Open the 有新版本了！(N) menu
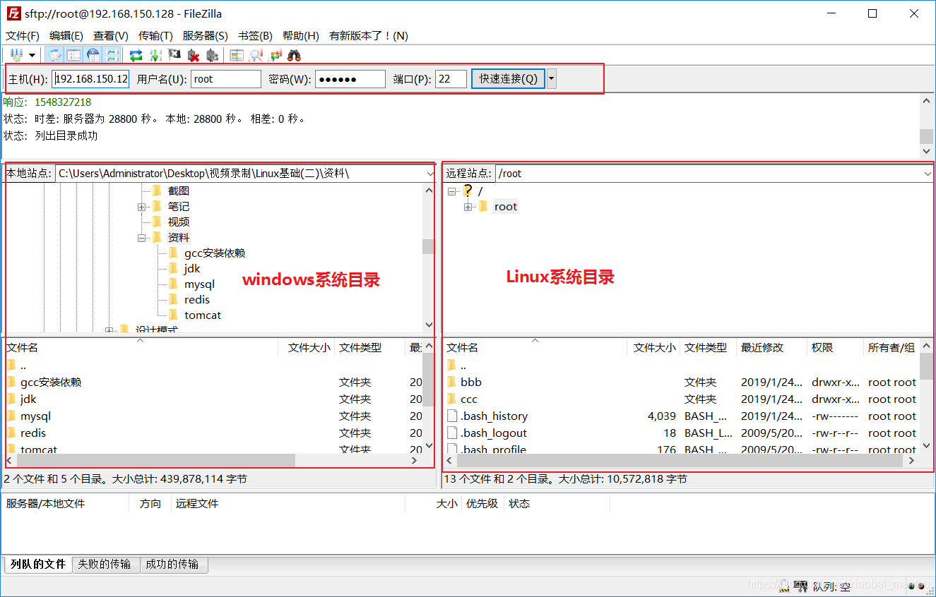 [369, 35]
